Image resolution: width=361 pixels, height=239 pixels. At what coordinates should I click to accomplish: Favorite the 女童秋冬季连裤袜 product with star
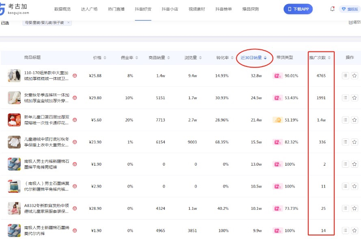pos(355,98)
